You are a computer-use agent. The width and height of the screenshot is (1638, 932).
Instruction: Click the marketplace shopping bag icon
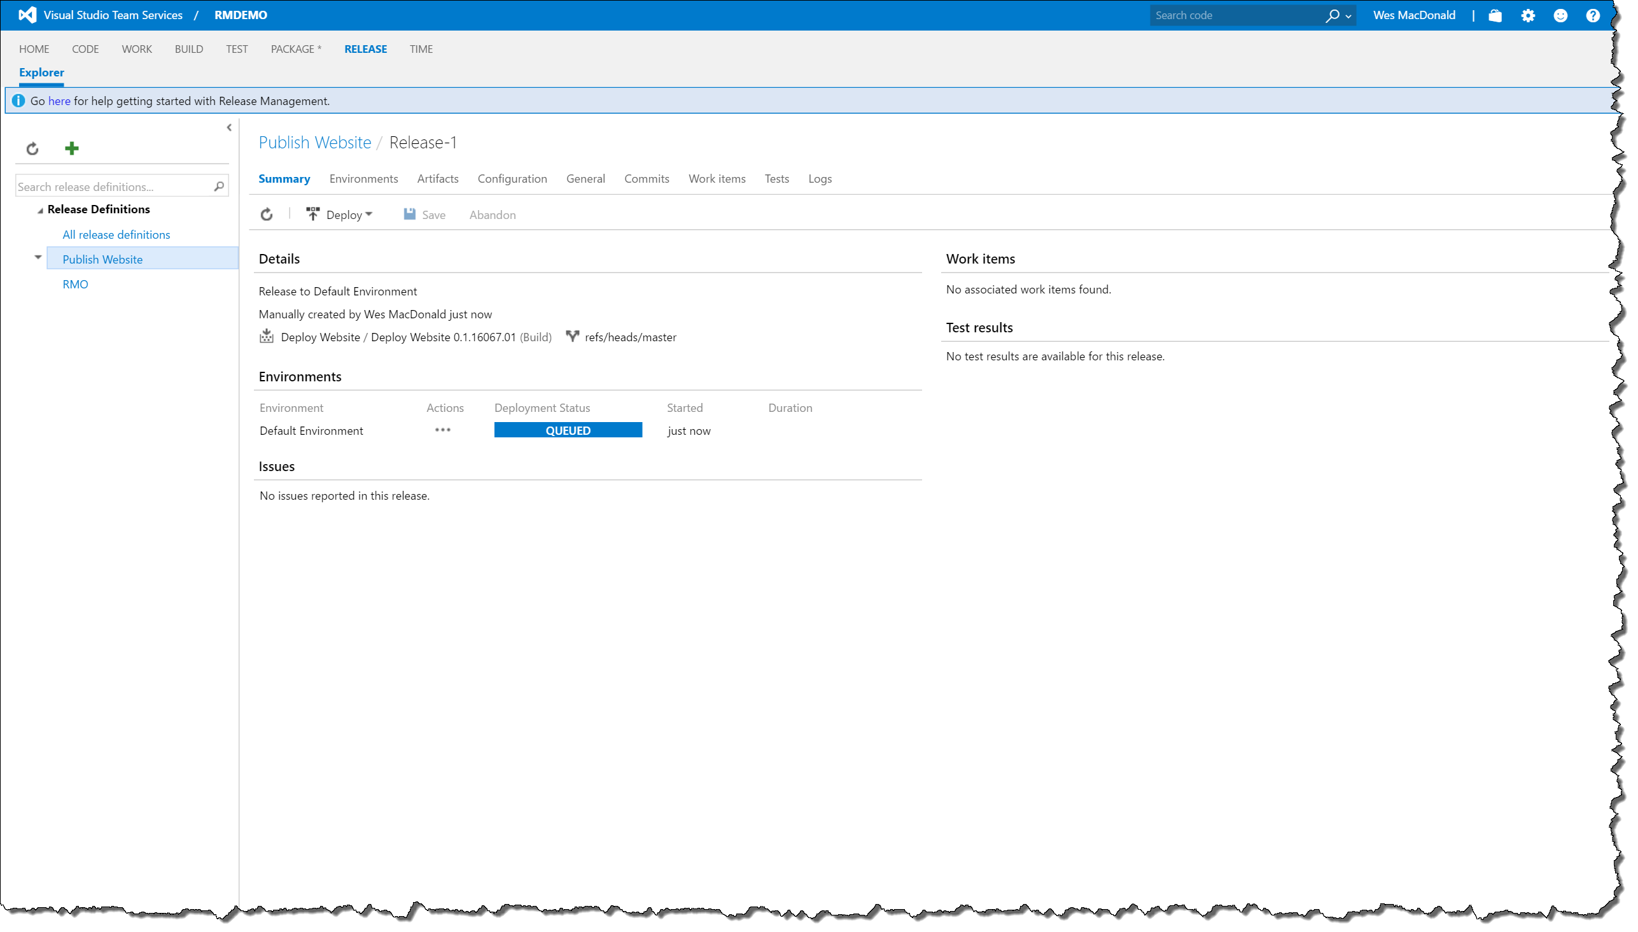click(x=1495, y=15)
